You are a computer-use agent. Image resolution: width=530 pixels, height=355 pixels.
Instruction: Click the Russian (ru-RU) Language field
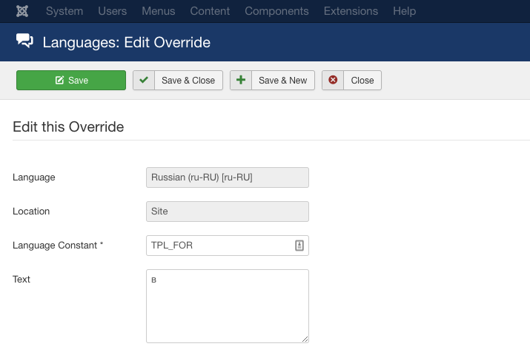coord(228,177)
